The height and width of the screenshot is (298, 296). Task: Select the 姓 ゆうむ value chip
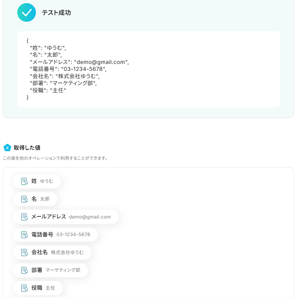[37, 181]
